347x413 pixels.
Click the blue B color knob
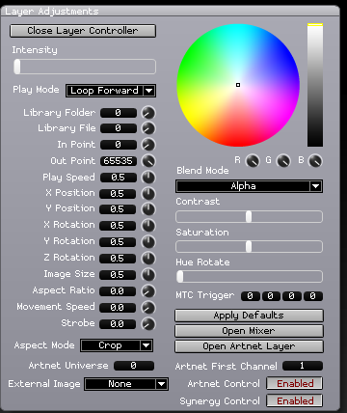[x=315, y=161]
